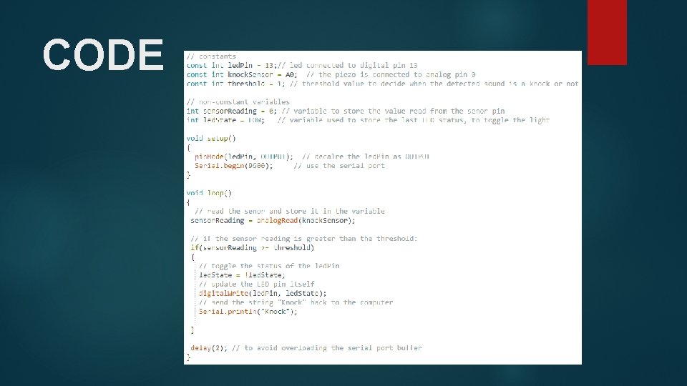Screen dimensions: 687x386
Task: Click the 'if(sensorReading >= threshold)' line
Action: click(x=253, y=248)
